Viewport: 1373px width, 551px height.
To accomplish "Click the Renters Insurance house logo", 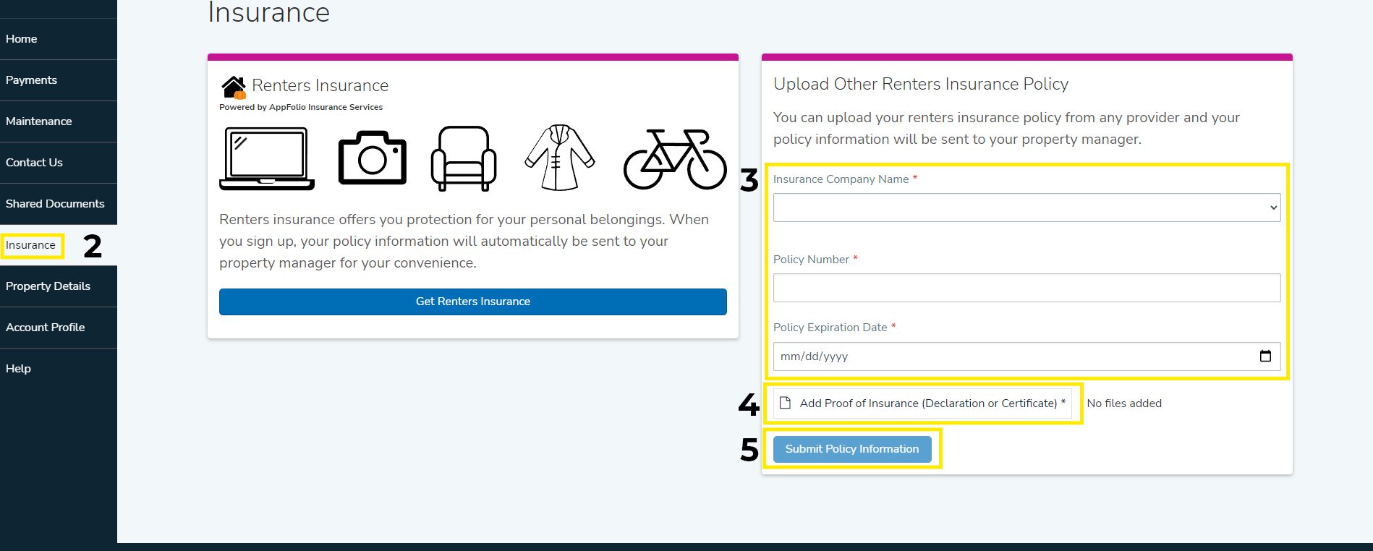I will (234, 87).
